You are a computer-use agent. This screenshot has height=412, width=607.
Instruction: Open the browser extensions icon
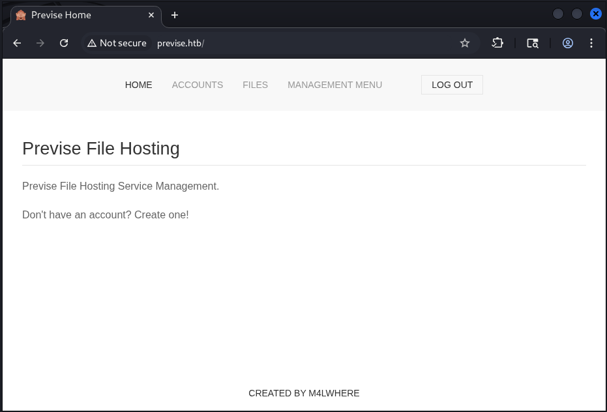497,43
